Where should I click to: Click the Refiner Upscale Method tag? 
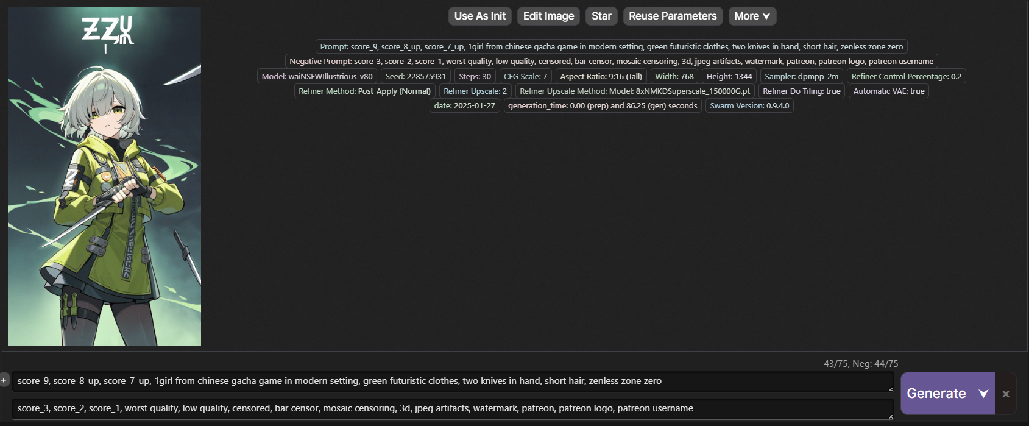[635, 91]
